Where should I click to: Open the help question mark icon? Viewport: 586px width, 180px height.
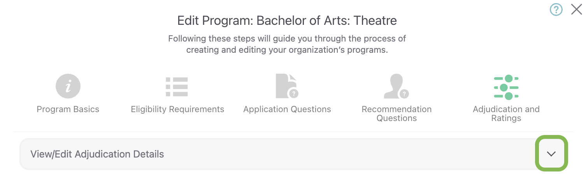pyautogui.click(x=556, y=9)
